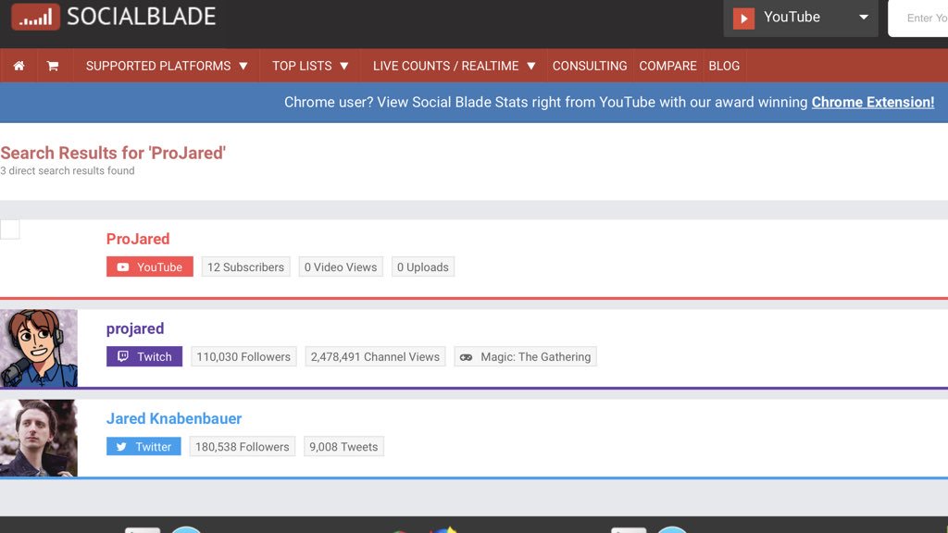
Task: Click the Twitch logo icon on projared's badge
Action: 123,356
